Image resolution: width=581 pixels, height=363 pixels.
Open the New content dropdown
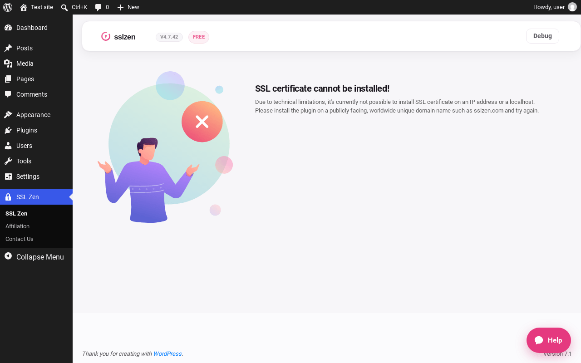(x=128, y=7)
